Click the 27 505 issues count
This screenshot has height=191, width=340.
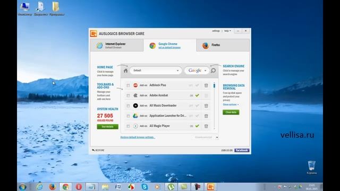[x=105, y=116]
